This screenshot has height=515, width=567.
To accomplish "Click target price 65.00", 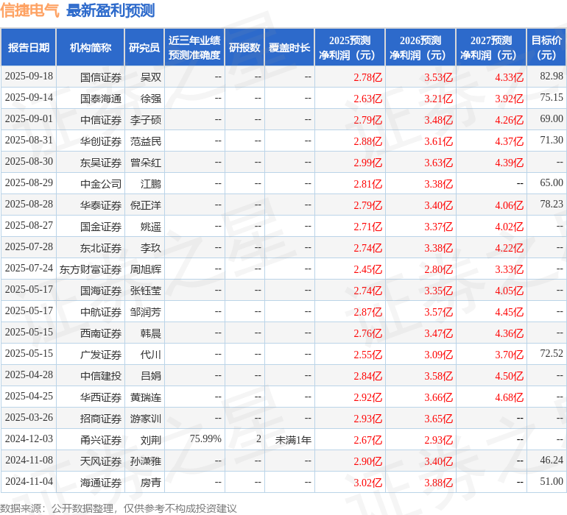I will 552,183.
